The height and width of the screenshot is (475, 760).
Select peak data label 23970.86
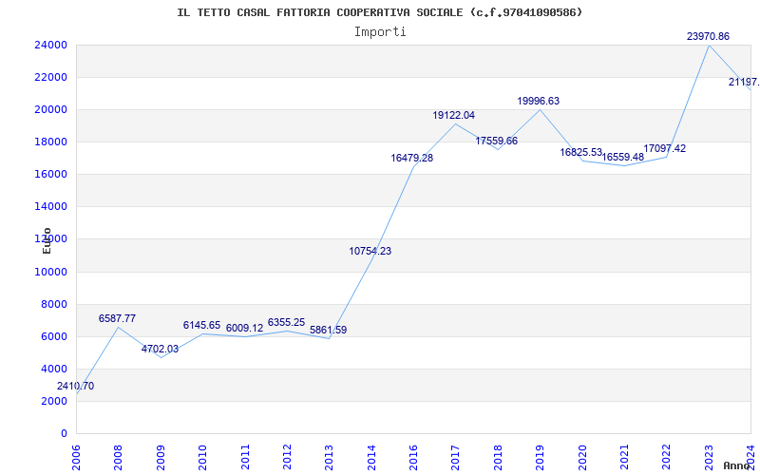pos(708,36)
